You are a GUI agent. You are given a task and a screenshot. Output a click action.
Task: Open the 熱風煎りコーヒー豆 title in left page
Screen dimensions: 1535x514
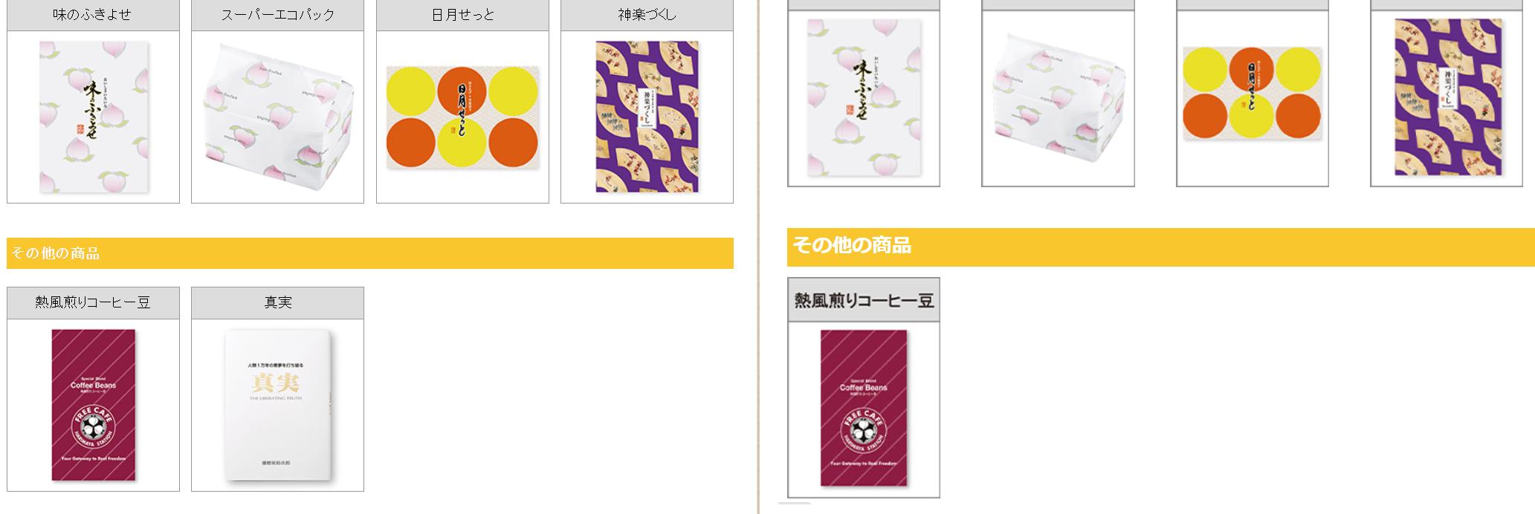[93, 302]
